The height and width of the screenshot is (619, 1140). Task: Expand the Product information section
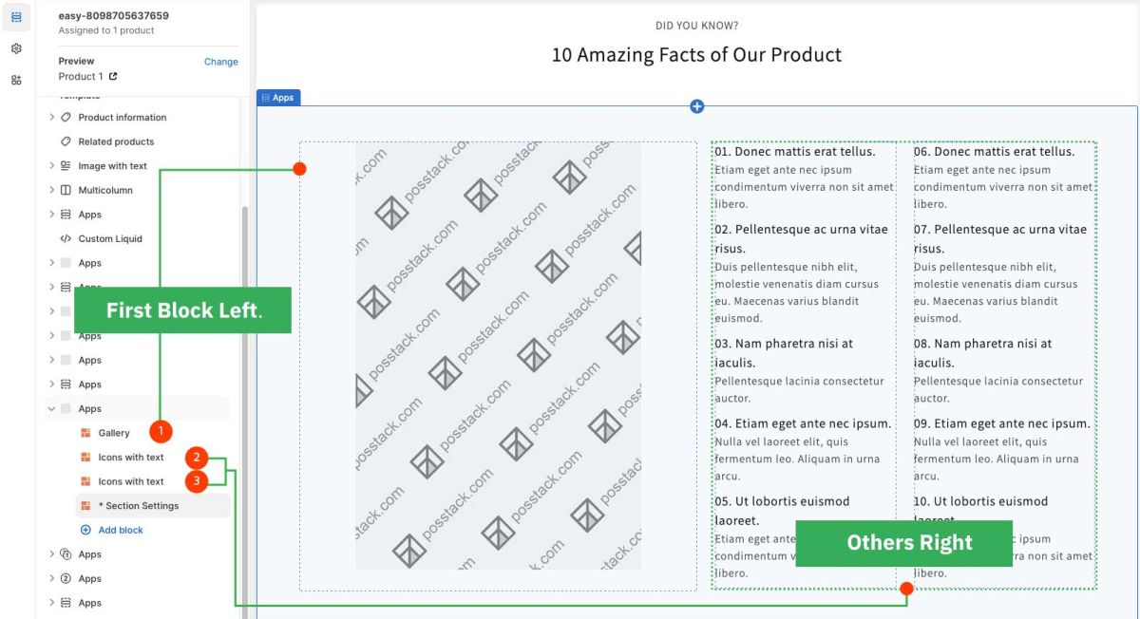[x=50, y=117]
